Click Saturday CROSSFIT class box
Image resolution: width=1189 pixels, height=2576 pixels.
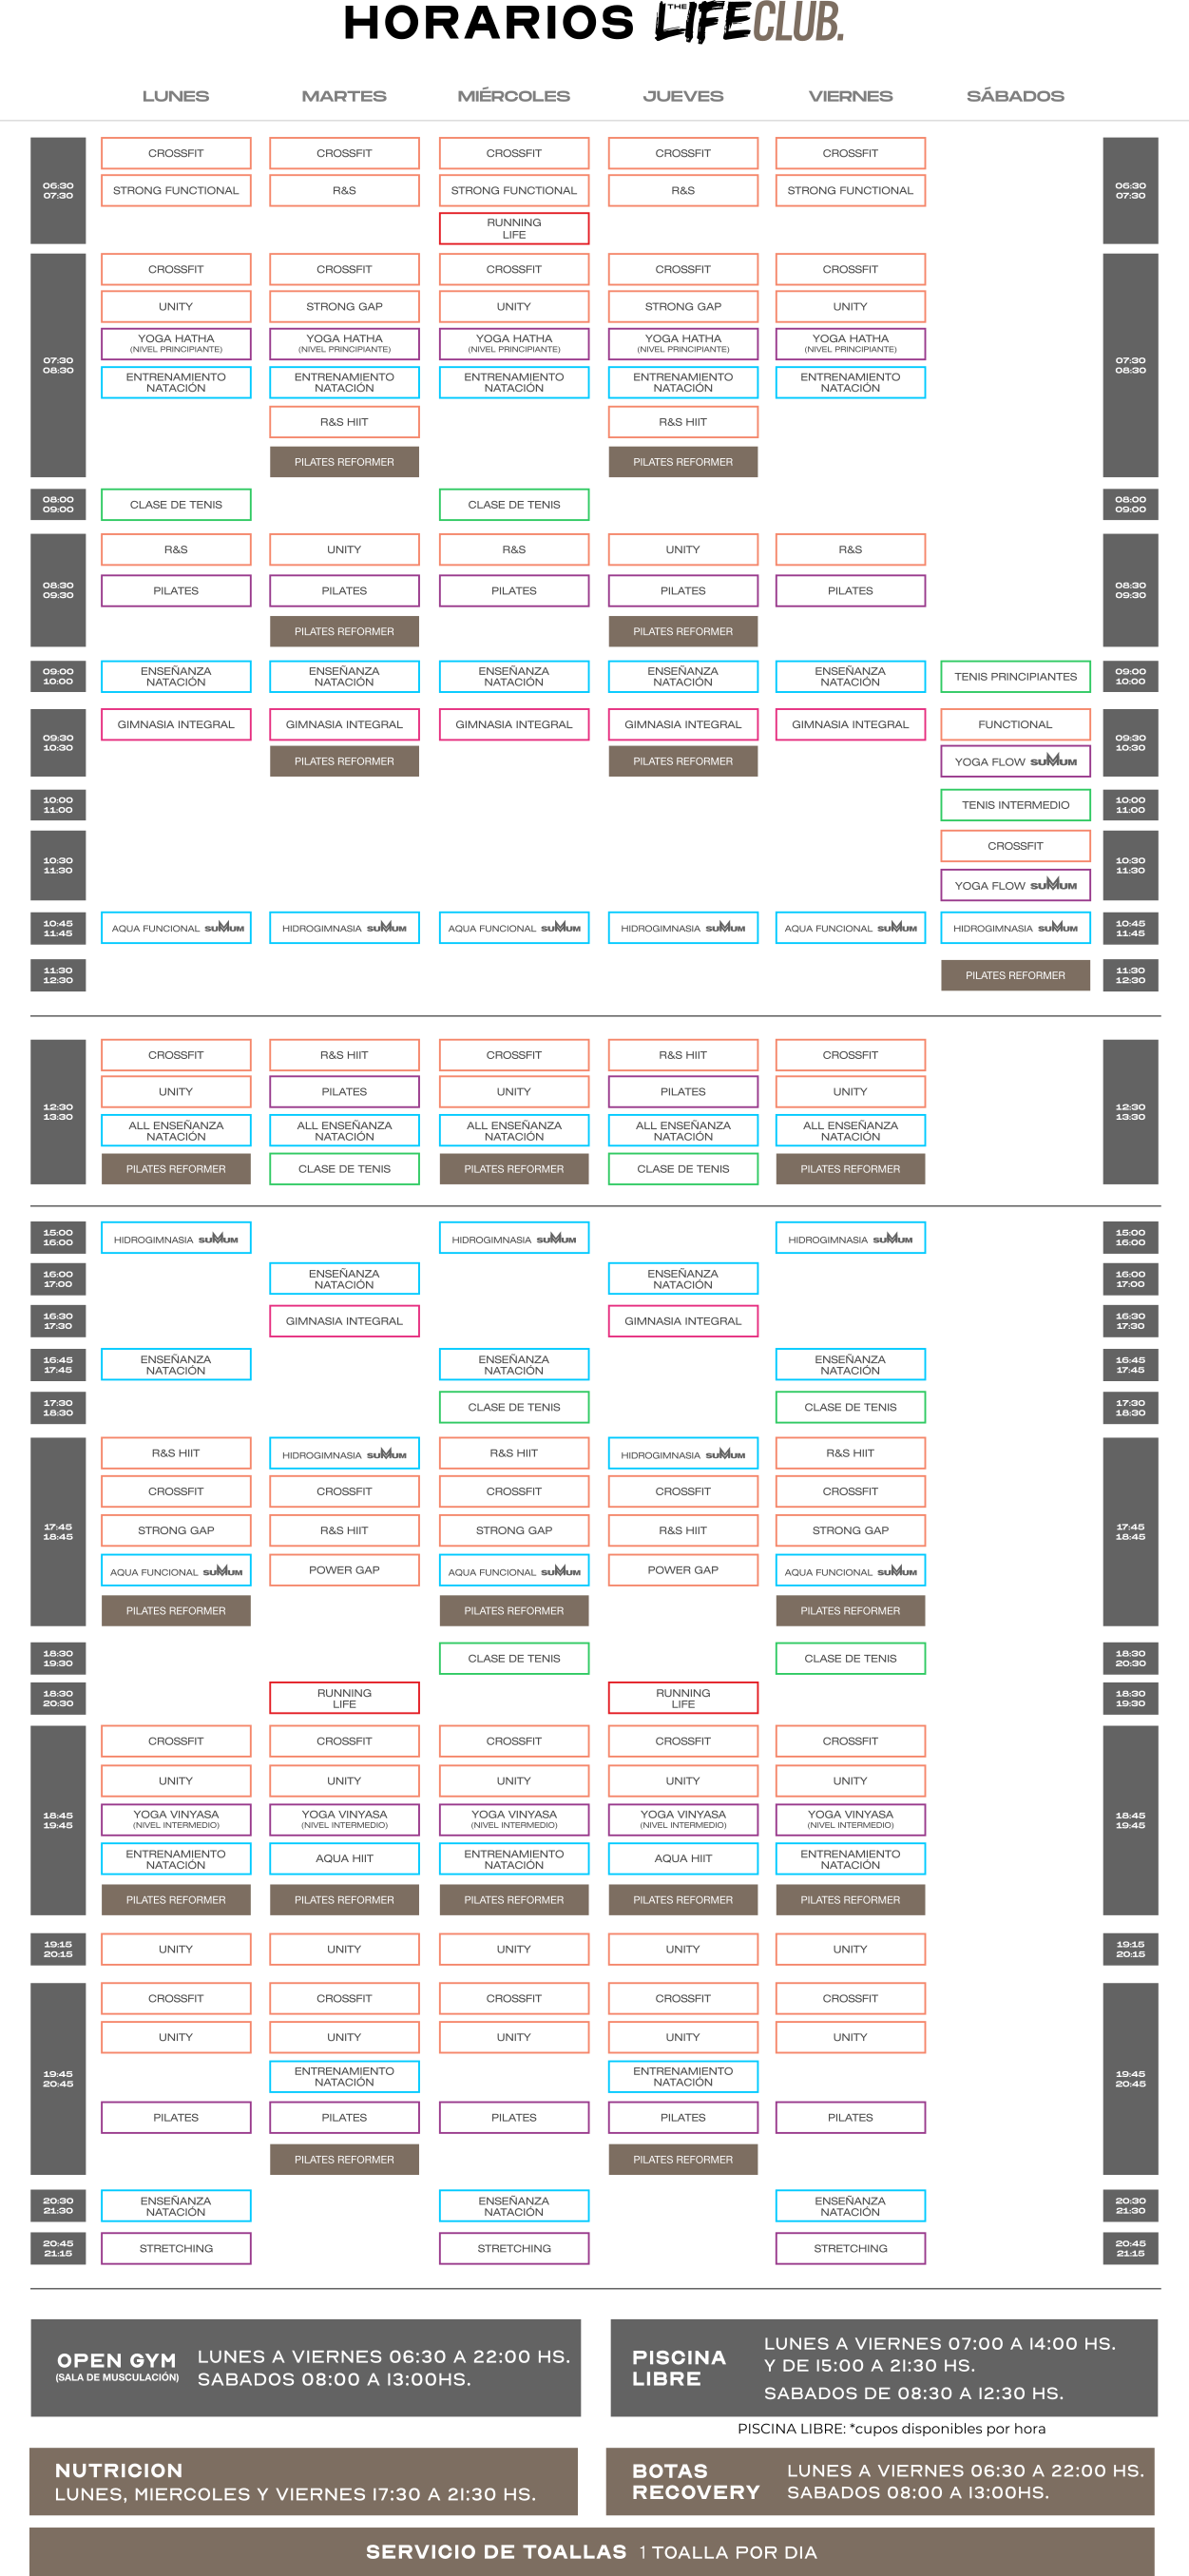tap(1014, 846)
